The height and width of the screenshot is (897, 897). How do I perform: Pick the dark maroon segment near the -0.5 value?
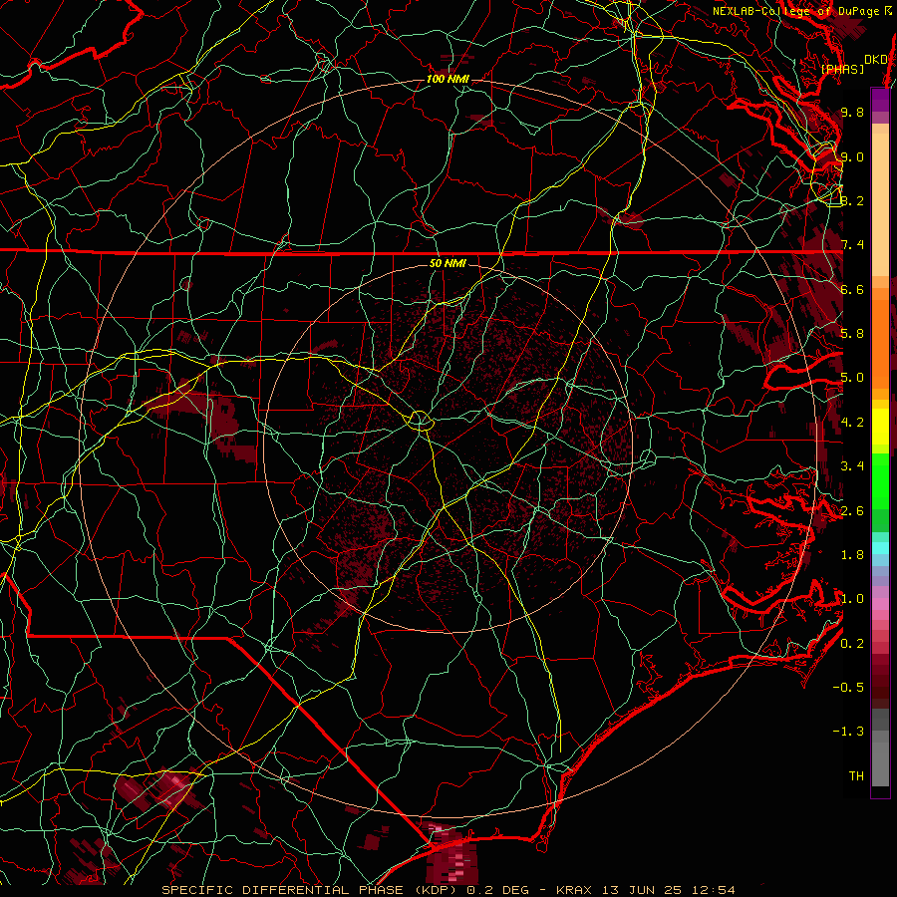tap(880, 688)
